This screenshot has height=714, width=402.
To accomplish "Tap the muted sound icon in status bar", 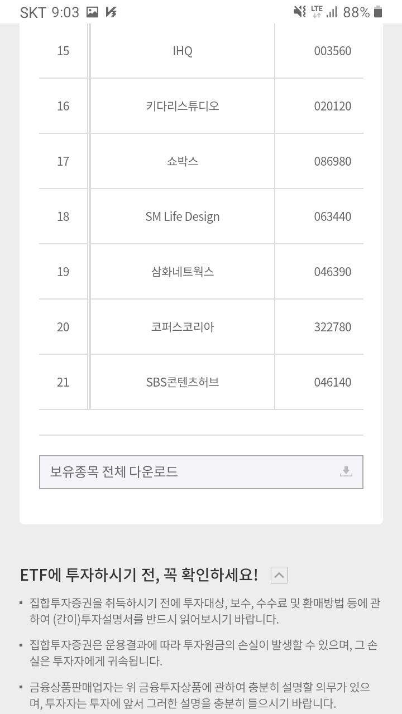I will pos(300,12).
